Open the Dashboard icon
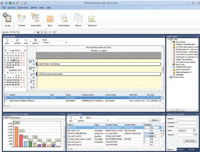Screen dimensions: 200x152 (x=92, y=18)
